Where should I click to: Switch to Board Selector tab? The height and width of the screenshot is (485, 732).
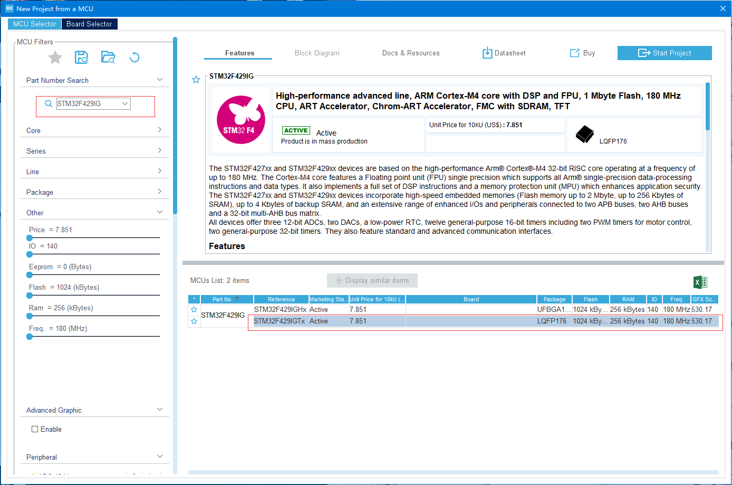(89, 24)
